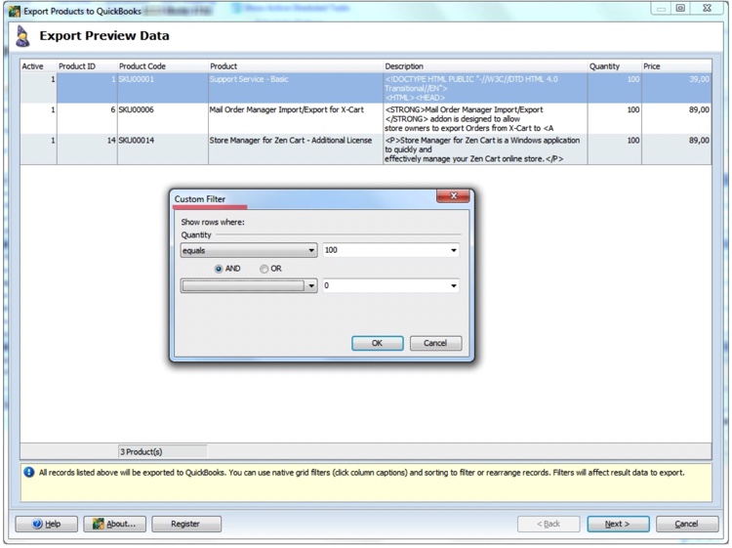Click the Product column header
Viewport: 732px width, 548px height.
click(x=296, y=66)
